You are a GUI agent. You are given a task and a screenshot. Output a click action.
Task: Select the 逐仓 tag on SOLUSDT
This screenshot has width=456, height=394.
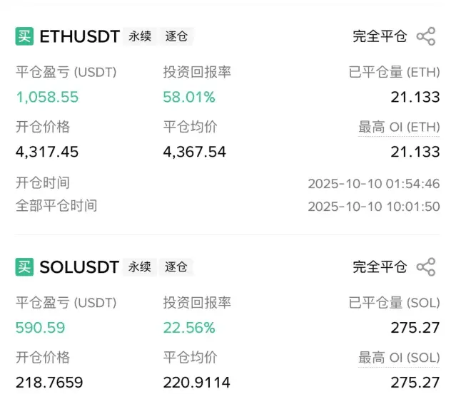pos(176,267)
